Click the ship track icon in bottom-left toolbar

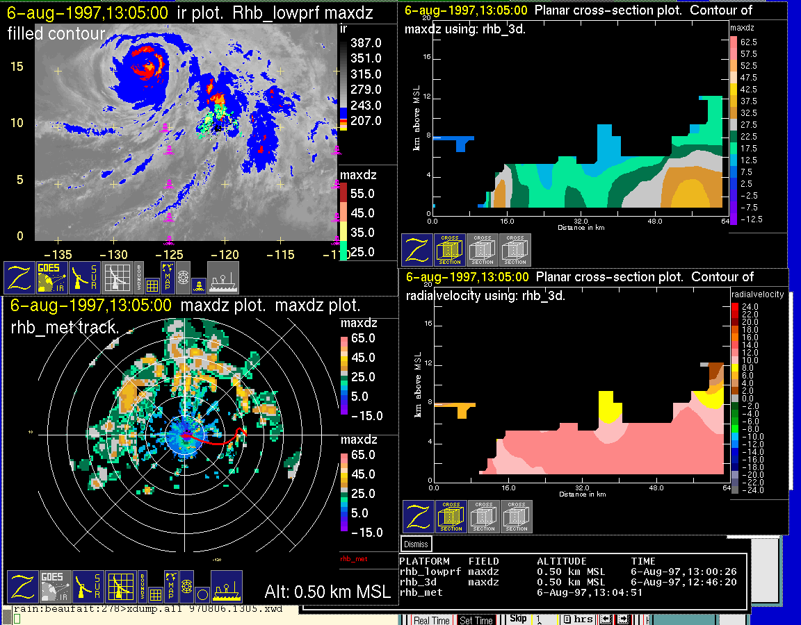226,587
